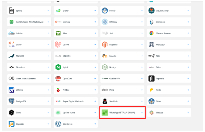Viewport: 205px width, 132px height.
Task: Click the Dapodik blue-orange icon
Action: point(12,124)
